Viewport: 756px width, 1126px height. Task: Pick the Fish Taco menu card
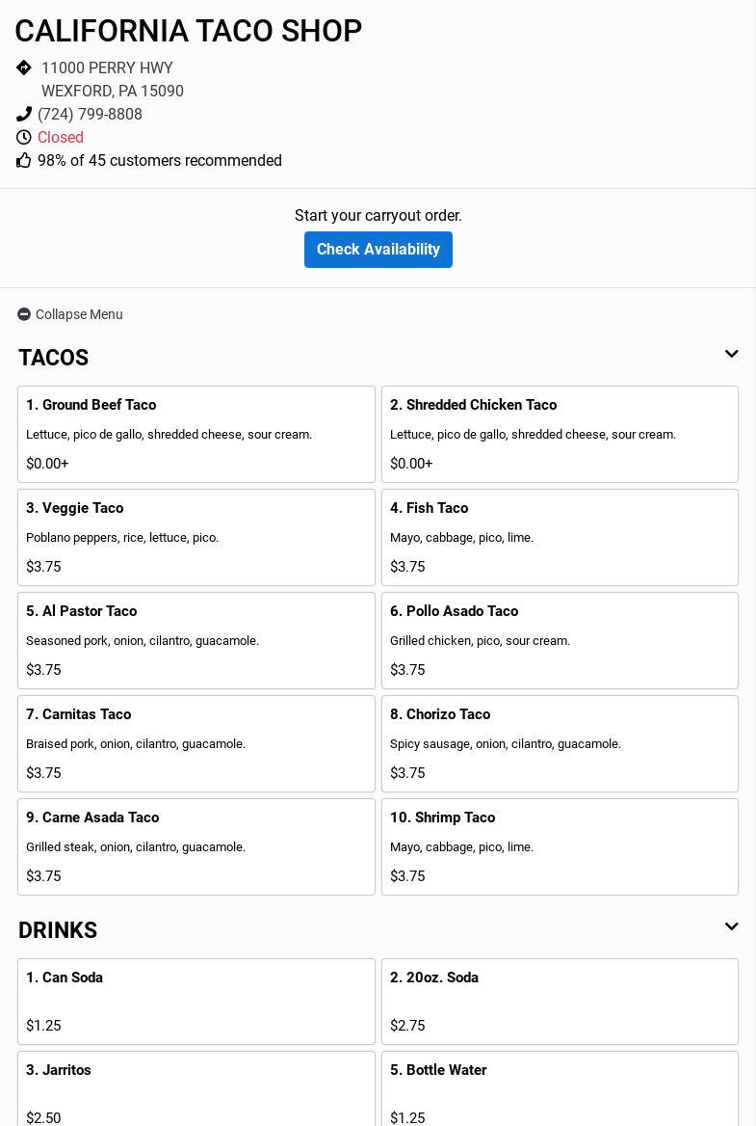[x=560, y=537]
